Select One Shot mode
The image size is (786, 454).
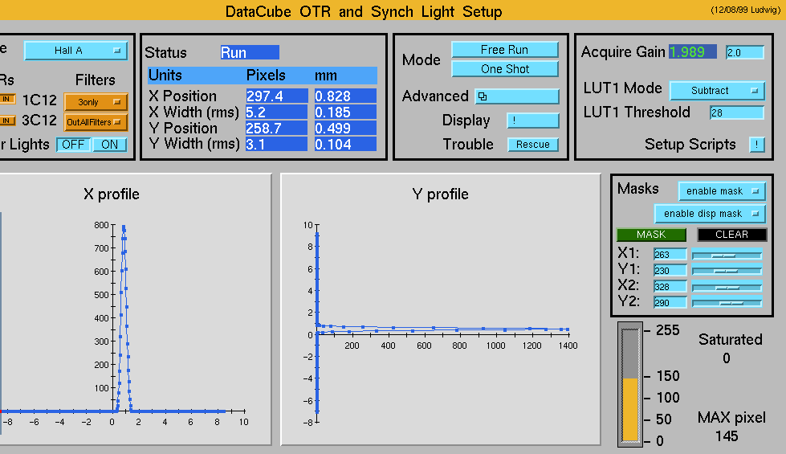504,69
